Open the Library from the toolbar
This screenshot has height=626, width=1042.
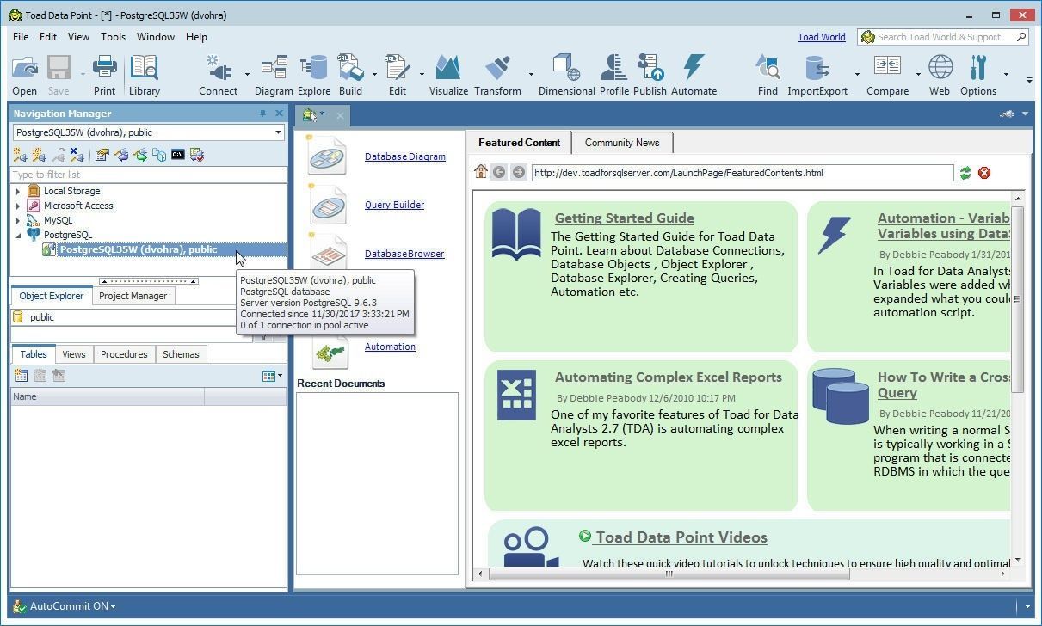click(145, 76)
